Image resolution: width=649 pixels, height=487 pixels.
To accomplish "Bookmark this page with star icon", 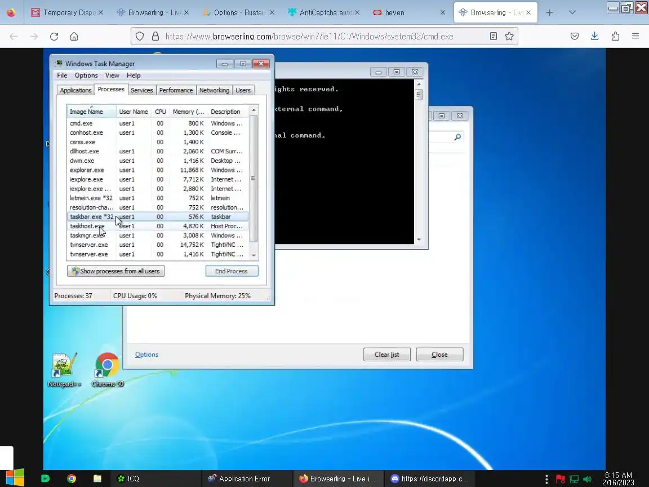I will point(509,37).
